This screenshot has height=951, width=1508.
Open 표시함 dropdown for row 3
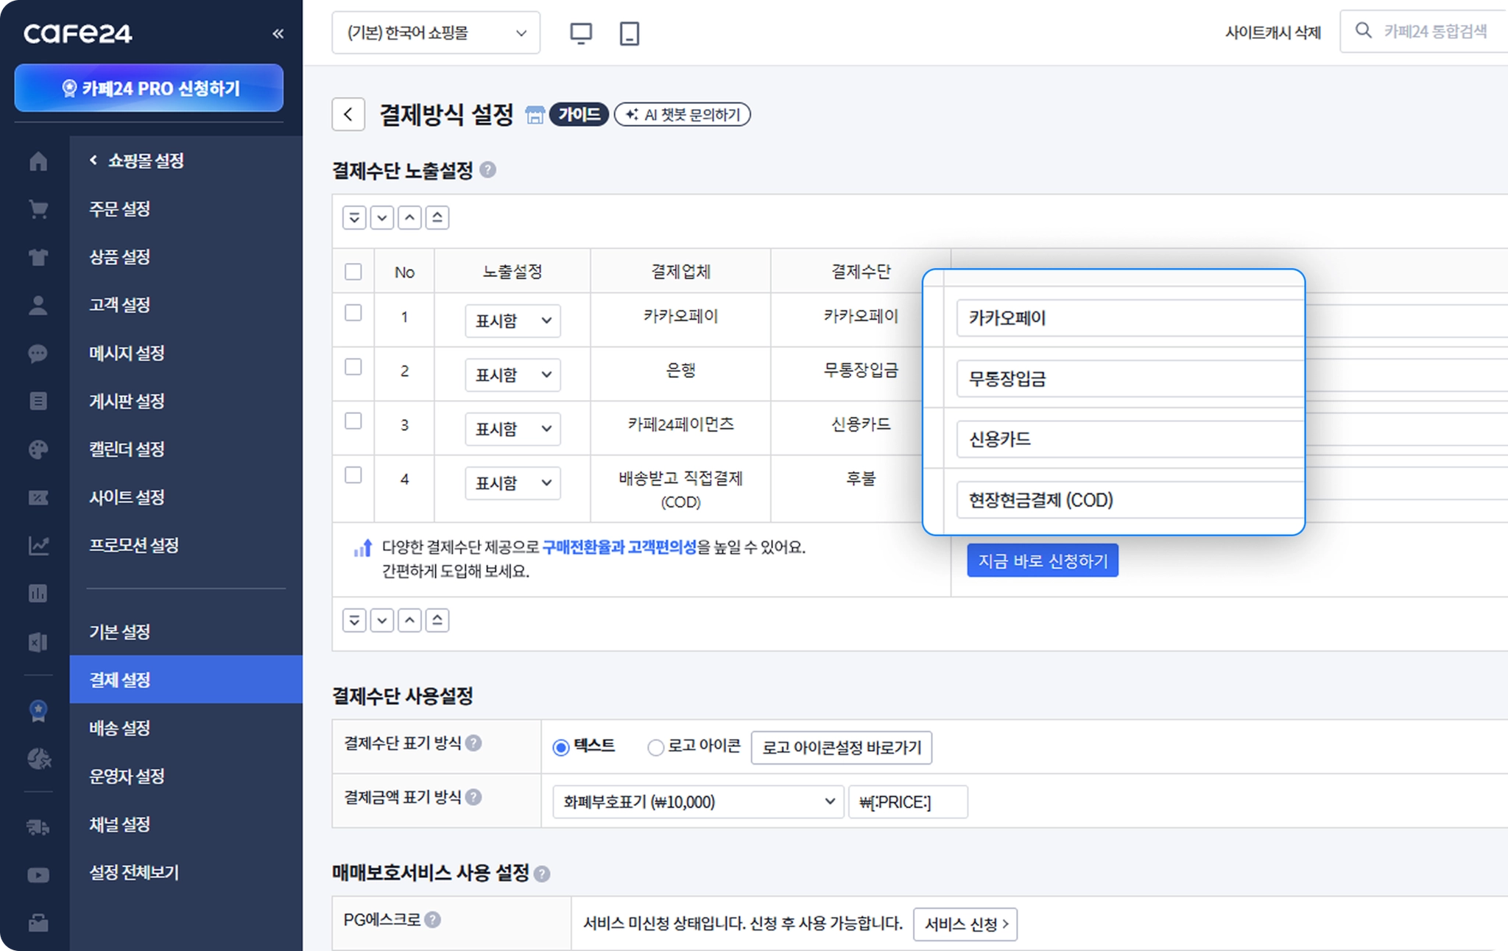[x=512, y=429]
